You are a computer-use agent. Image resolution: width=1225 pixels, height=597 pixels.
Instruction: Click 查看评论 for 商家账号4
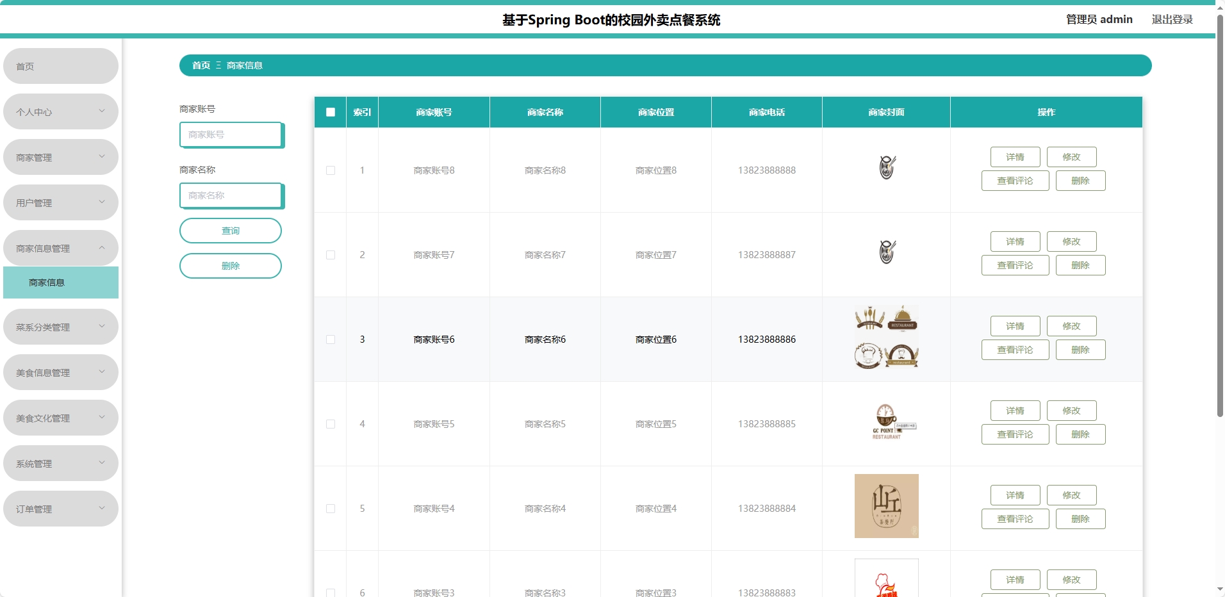click(x=1015, y=519)
